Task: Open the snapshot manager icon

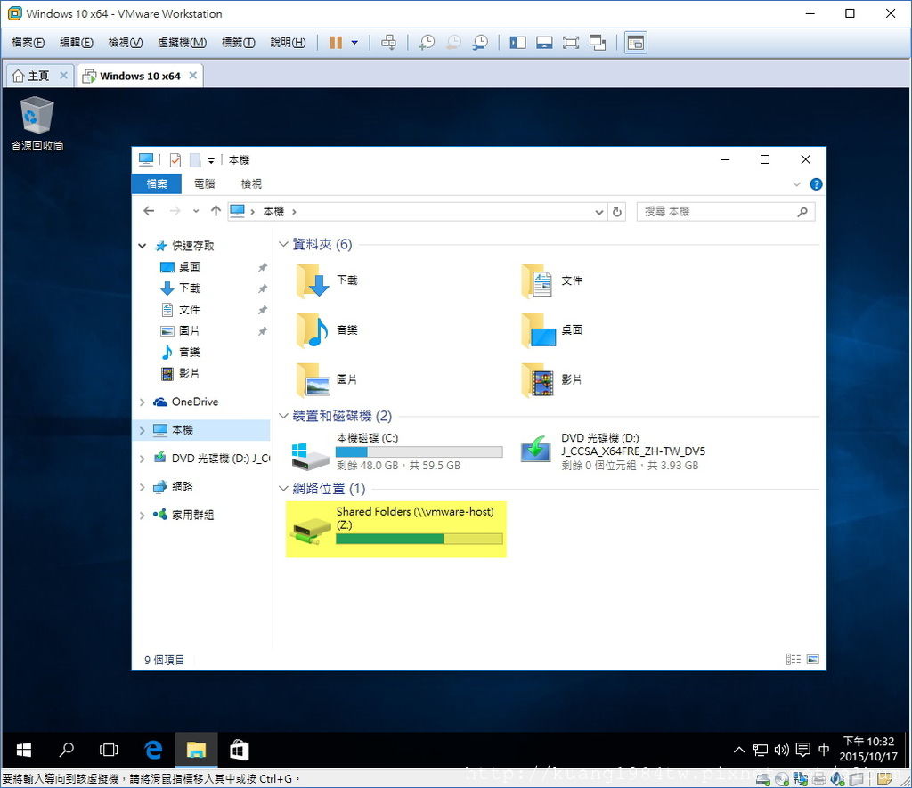Action: tap(480, 43)
